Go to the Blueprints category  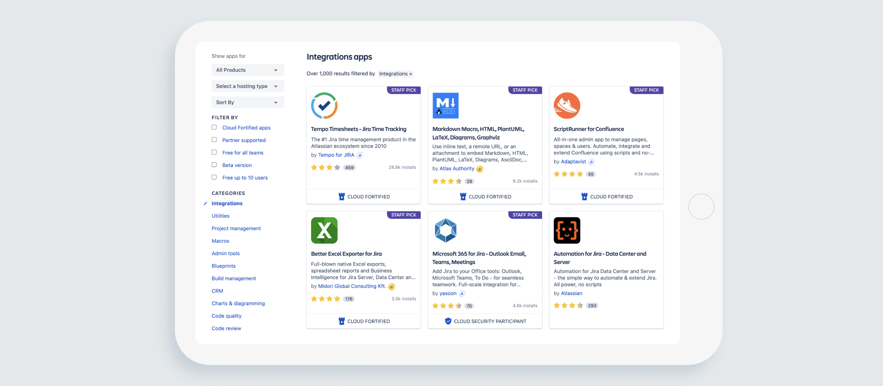point(224,266)
